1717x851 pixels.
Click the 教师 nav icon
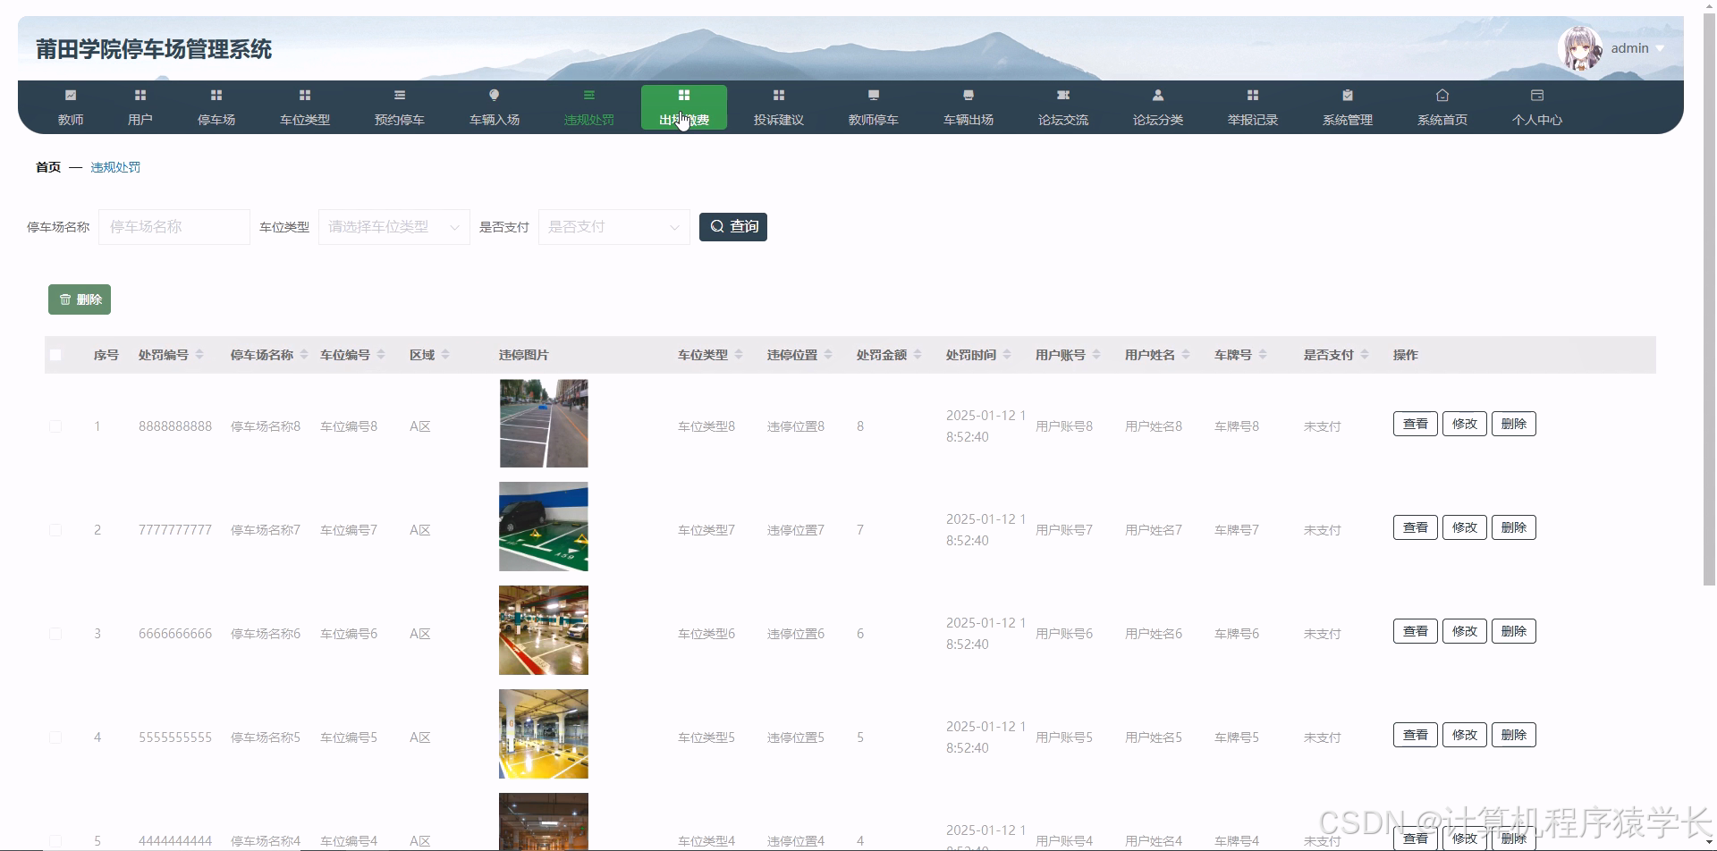pos(71,95)
